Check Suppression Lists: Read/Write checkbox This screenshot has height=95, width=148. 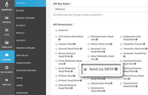point(121,37)
